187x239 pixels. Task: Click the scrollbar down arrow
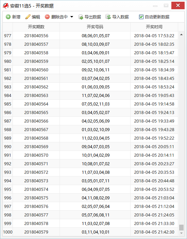(181, 233)
